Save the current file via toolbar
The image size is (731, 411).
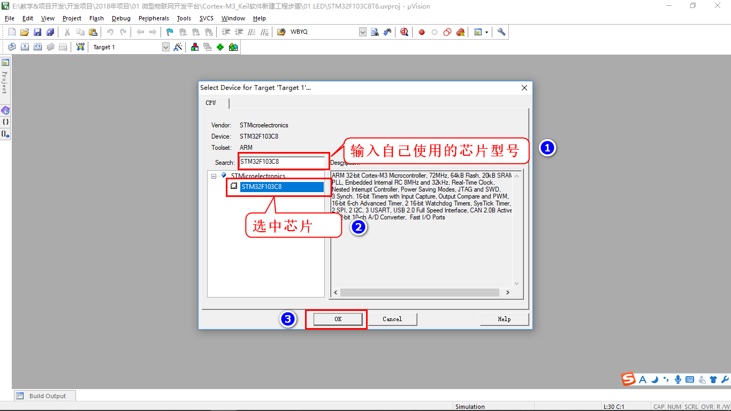37,32
